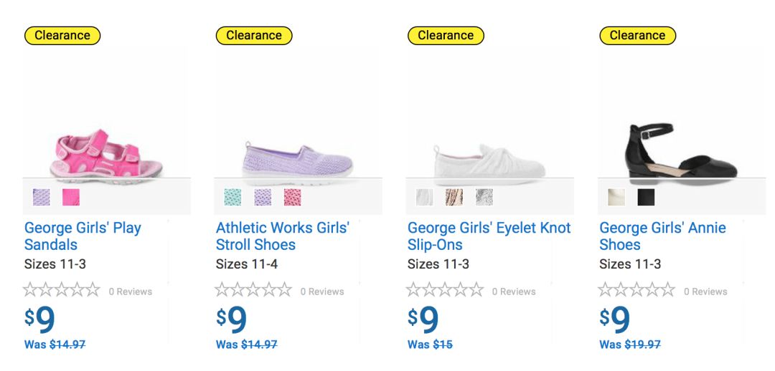Open the Athletic Works Girls' Stroll Shoes link
Image resolution: width=775 pixels, height=371 pixels.
click(x=282, y=236)
